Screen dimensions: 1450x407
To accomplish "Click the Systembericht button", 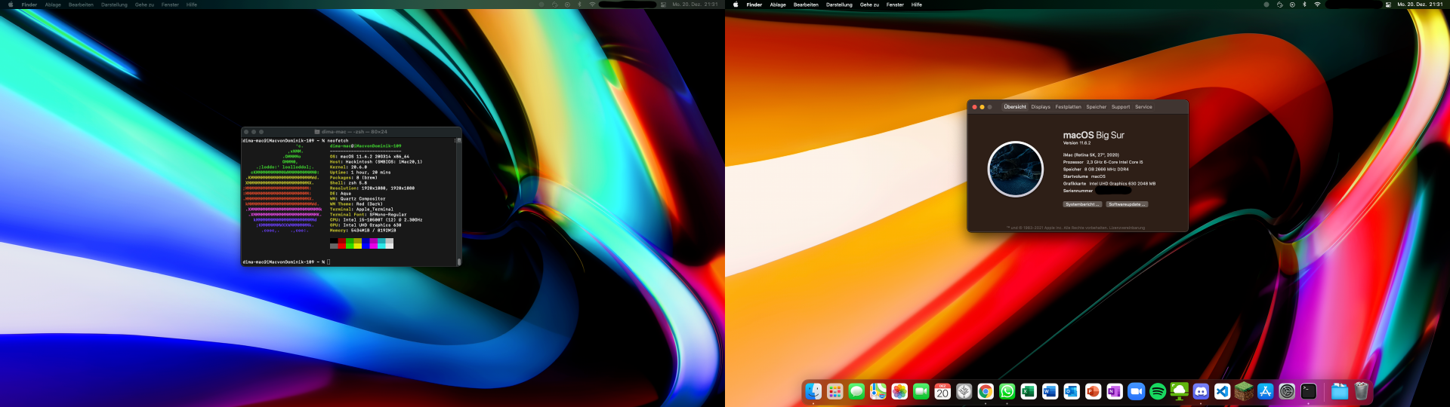I will (1082, 204).
